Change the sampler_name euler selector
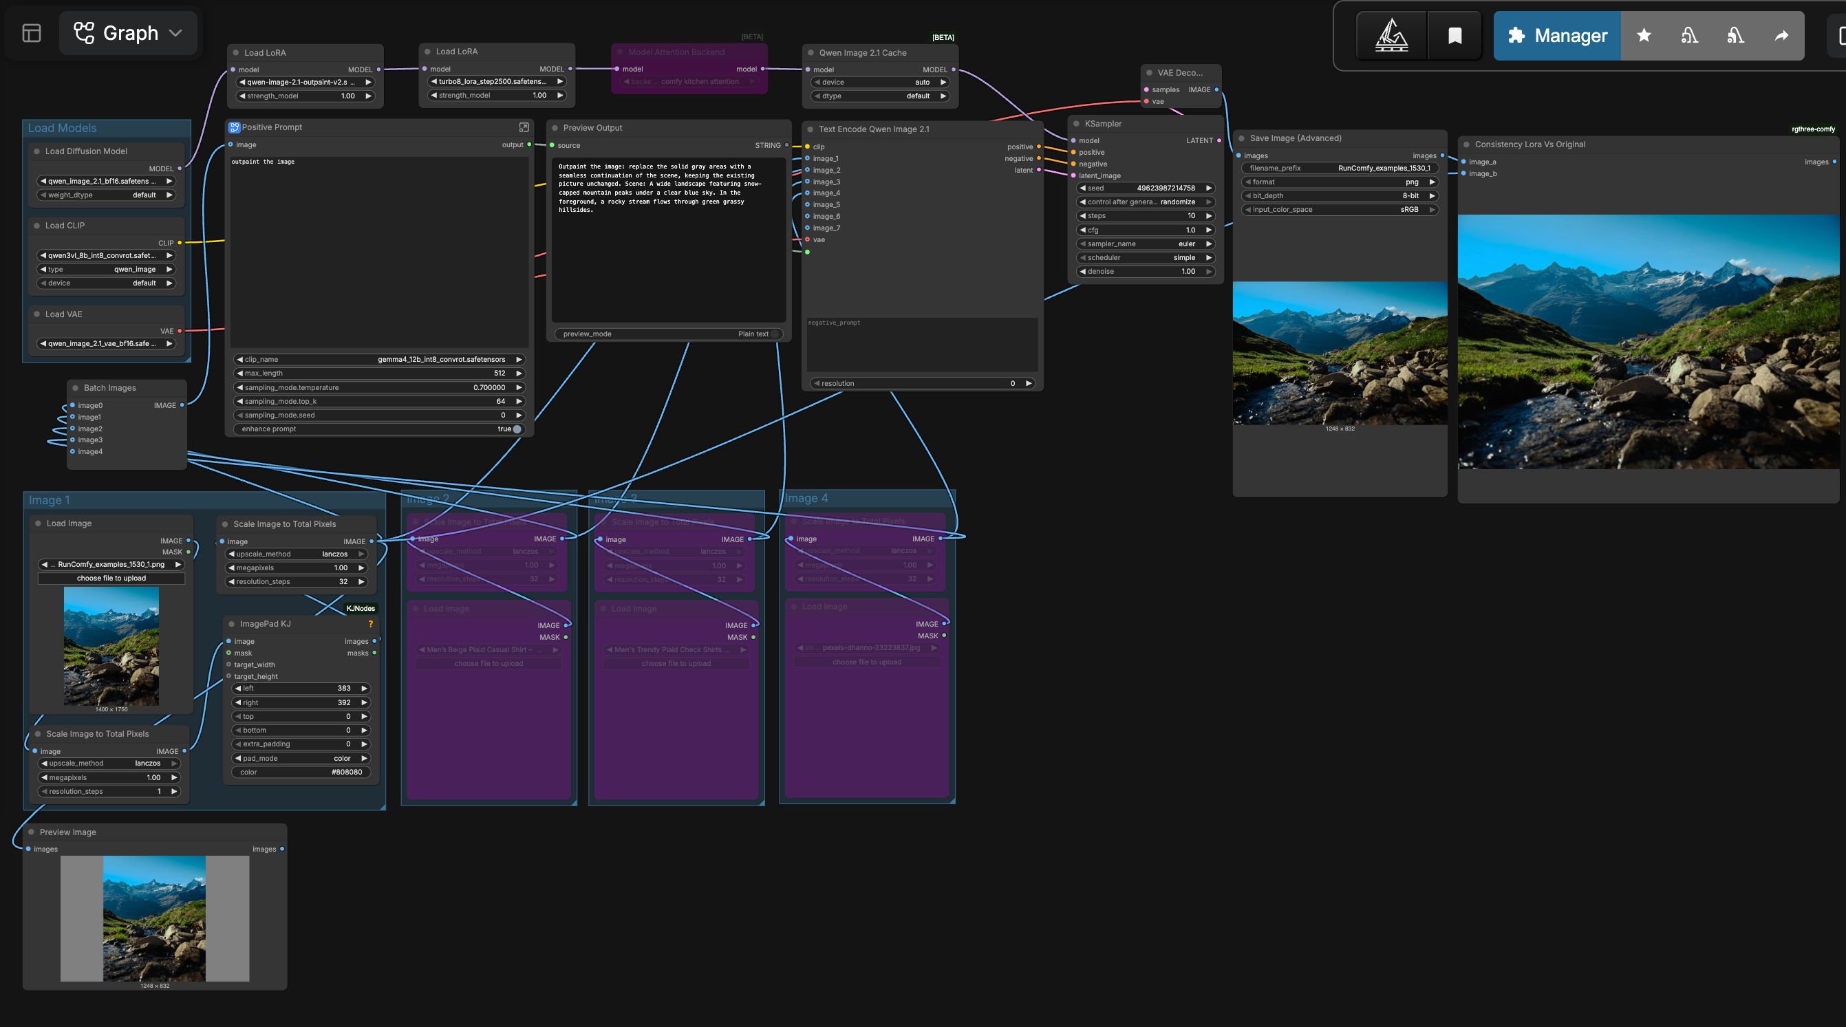Image resolution: width=1846 pixels, height=1027 pixels. coord(1145,244)
